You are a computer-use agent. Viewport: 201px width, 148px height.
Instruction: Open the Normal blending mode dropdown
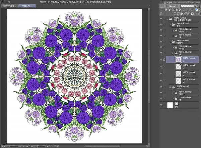(x=173, y=6)
